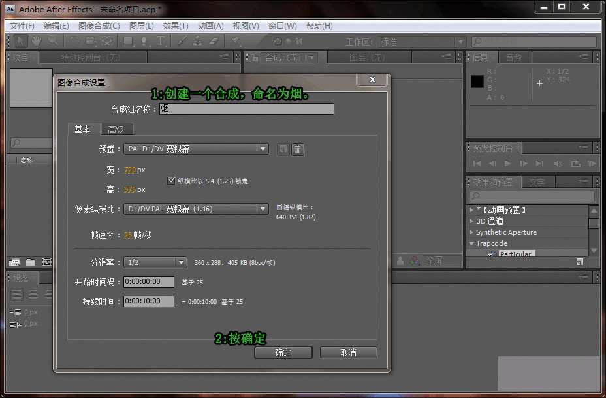Click the Play button in preview panel
The width and height of the screenshot is (606, 398).
click(x=507, y=164)
